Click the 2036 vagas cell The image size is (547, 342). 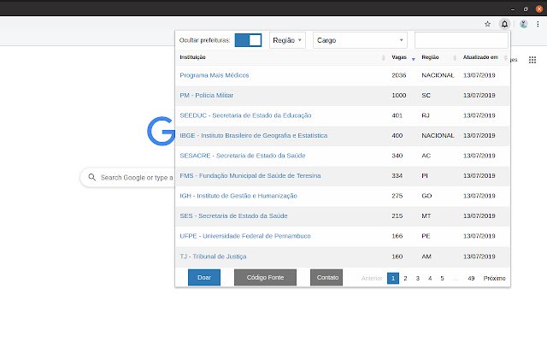tap(399, 75)
